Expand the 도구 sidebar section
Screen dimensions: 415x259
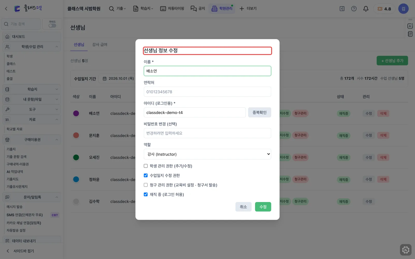click(32, 109)
